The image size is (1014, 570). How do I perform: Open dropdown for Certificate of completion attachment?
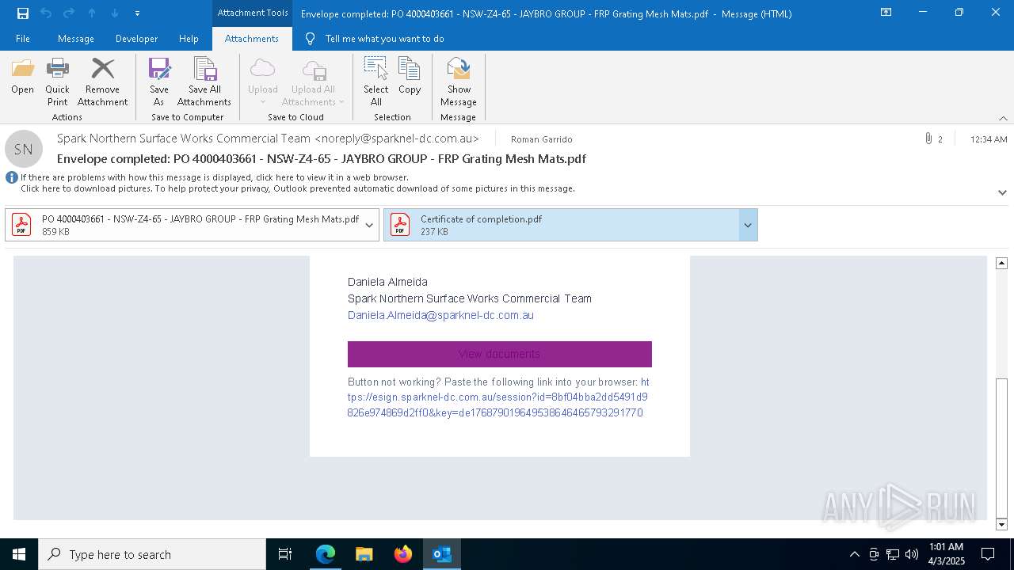[x=747, y=226]
